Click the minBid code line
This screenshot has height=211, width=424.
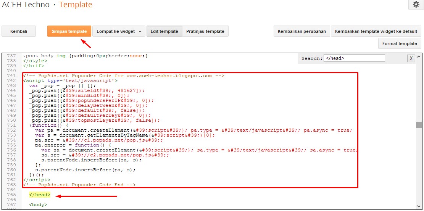tap(79, 95)
